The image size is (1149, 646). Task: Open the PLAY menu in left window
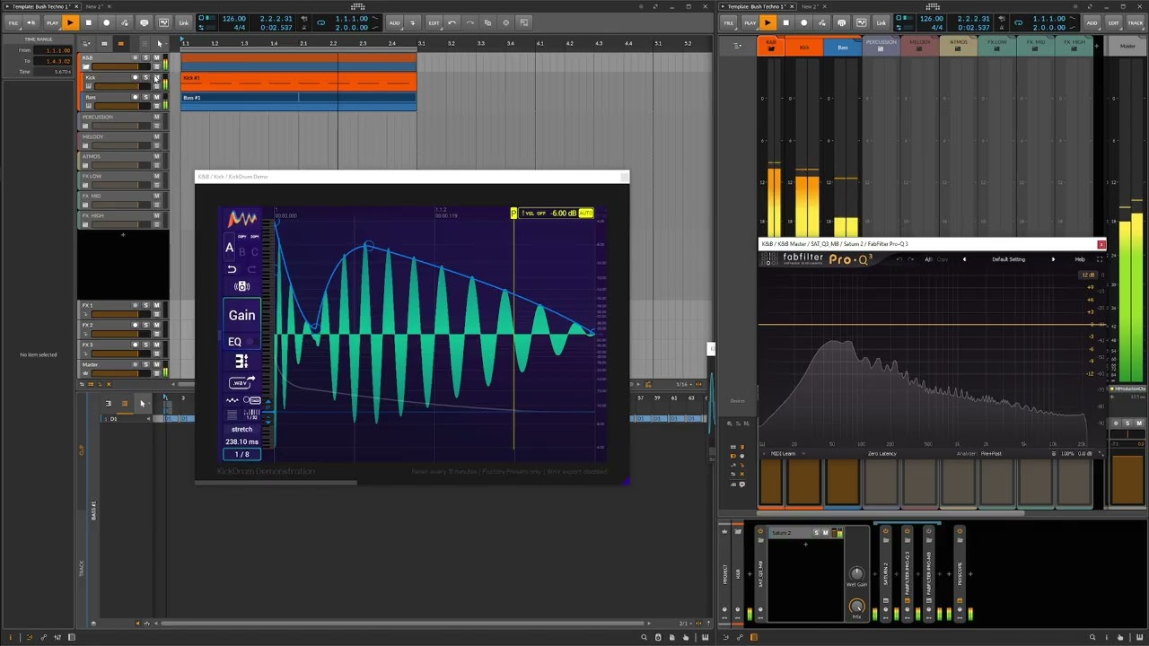[52, 22]
